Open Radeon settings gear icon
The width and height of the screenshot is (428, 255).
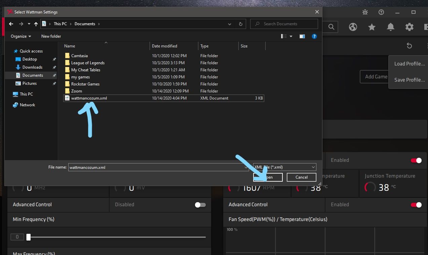pos(409,27)
